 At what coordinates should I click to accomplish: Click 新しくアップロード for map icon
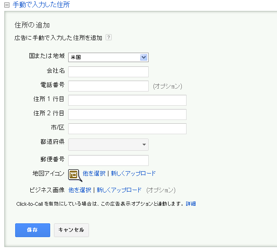tap(133, 174)
